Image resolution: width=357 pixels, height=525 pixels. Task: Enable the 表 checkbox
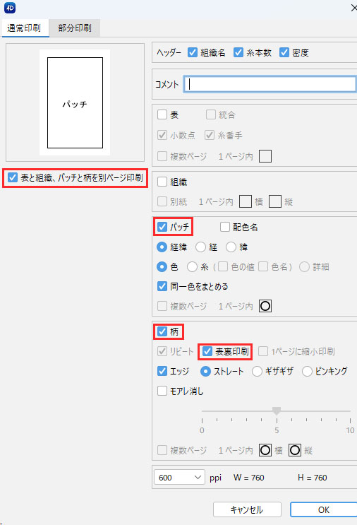click(x=162, y=115)
